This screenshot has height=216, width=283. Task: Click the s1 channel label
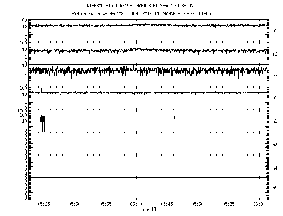pos(275,30)
